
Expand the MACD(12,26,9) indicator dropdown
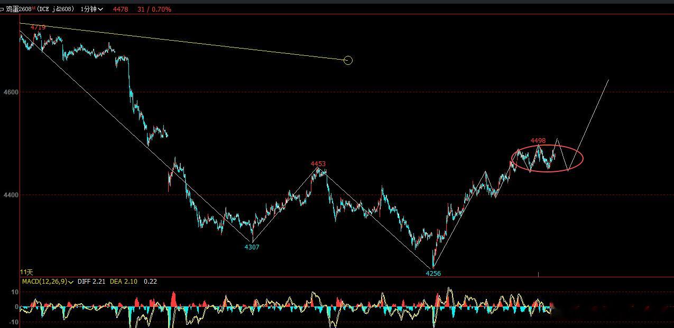(x=48, y=282)
